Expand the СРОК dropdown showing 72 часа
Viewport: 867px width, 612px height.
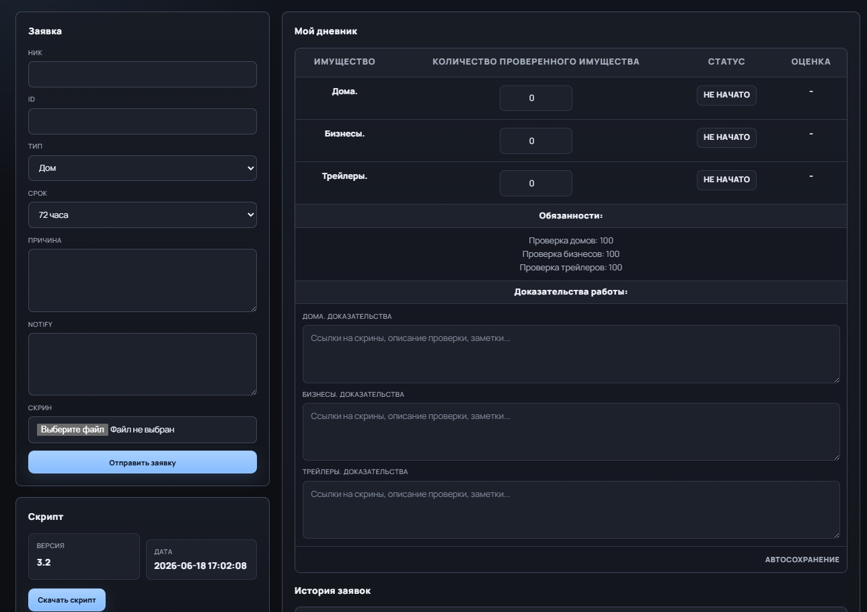tap(143, 215)
